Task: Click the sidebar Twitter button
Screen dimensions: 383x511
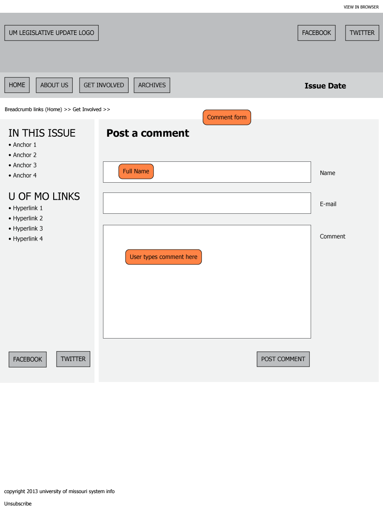Action: 73,359
